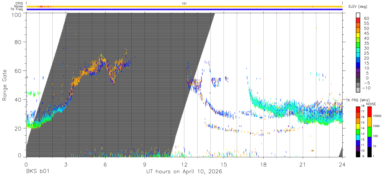Click the blue TX Freq strip at top
Screen dimensions: 385x178
coord(184,9)
